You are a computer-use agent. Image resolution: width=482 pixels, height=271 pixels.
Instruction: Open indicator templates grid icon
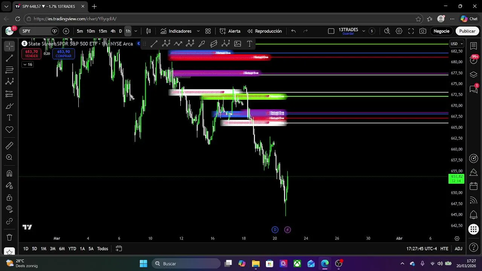[208, 31]
